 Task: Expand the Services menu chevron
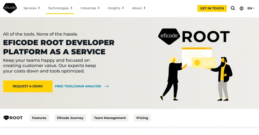(39, 8)
